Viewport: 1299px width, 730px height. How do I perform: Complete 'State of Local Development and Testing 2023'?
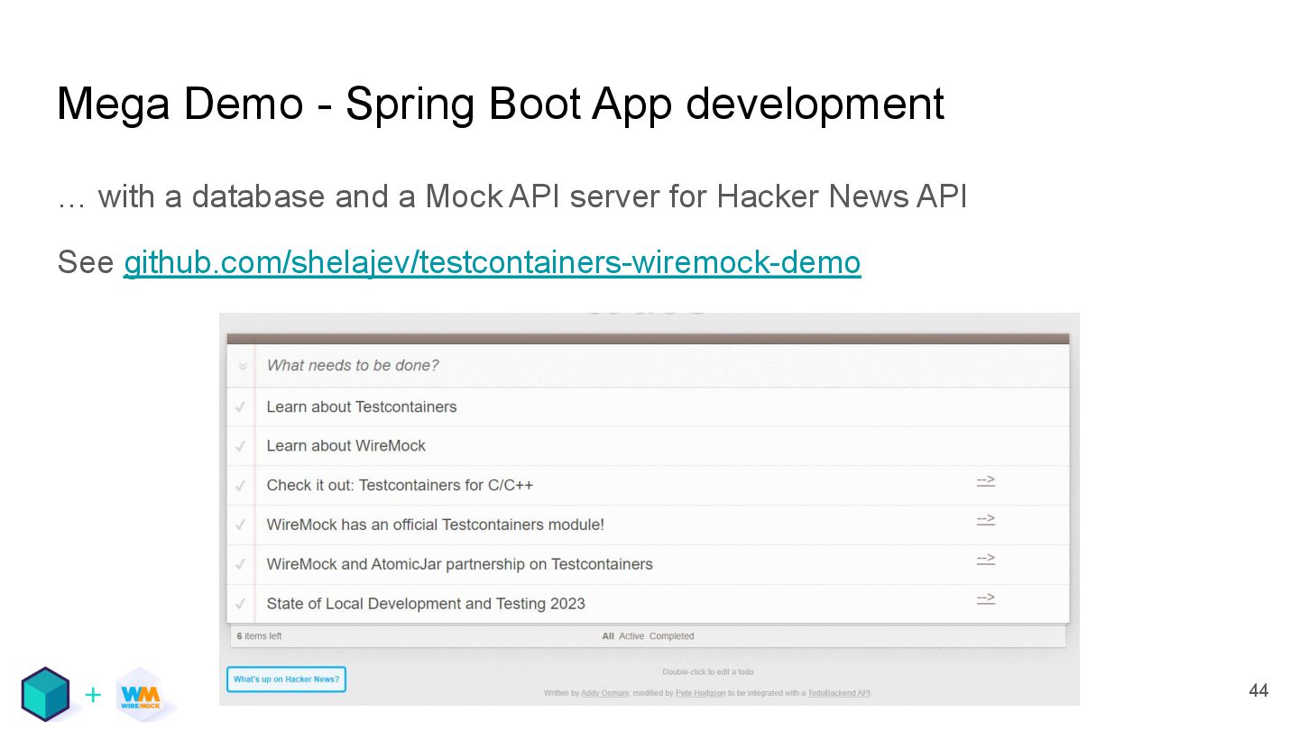pos(241,604)
